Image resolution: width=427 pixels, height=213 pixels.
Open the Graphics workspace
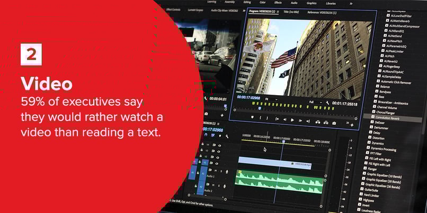pyautogui.click(x=312, y=3)
